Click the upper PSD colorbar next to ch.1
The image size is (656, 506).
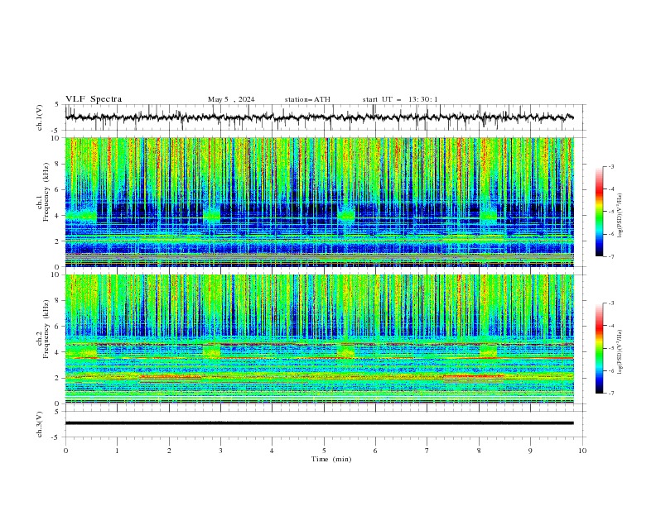click(x=599, y=212)
